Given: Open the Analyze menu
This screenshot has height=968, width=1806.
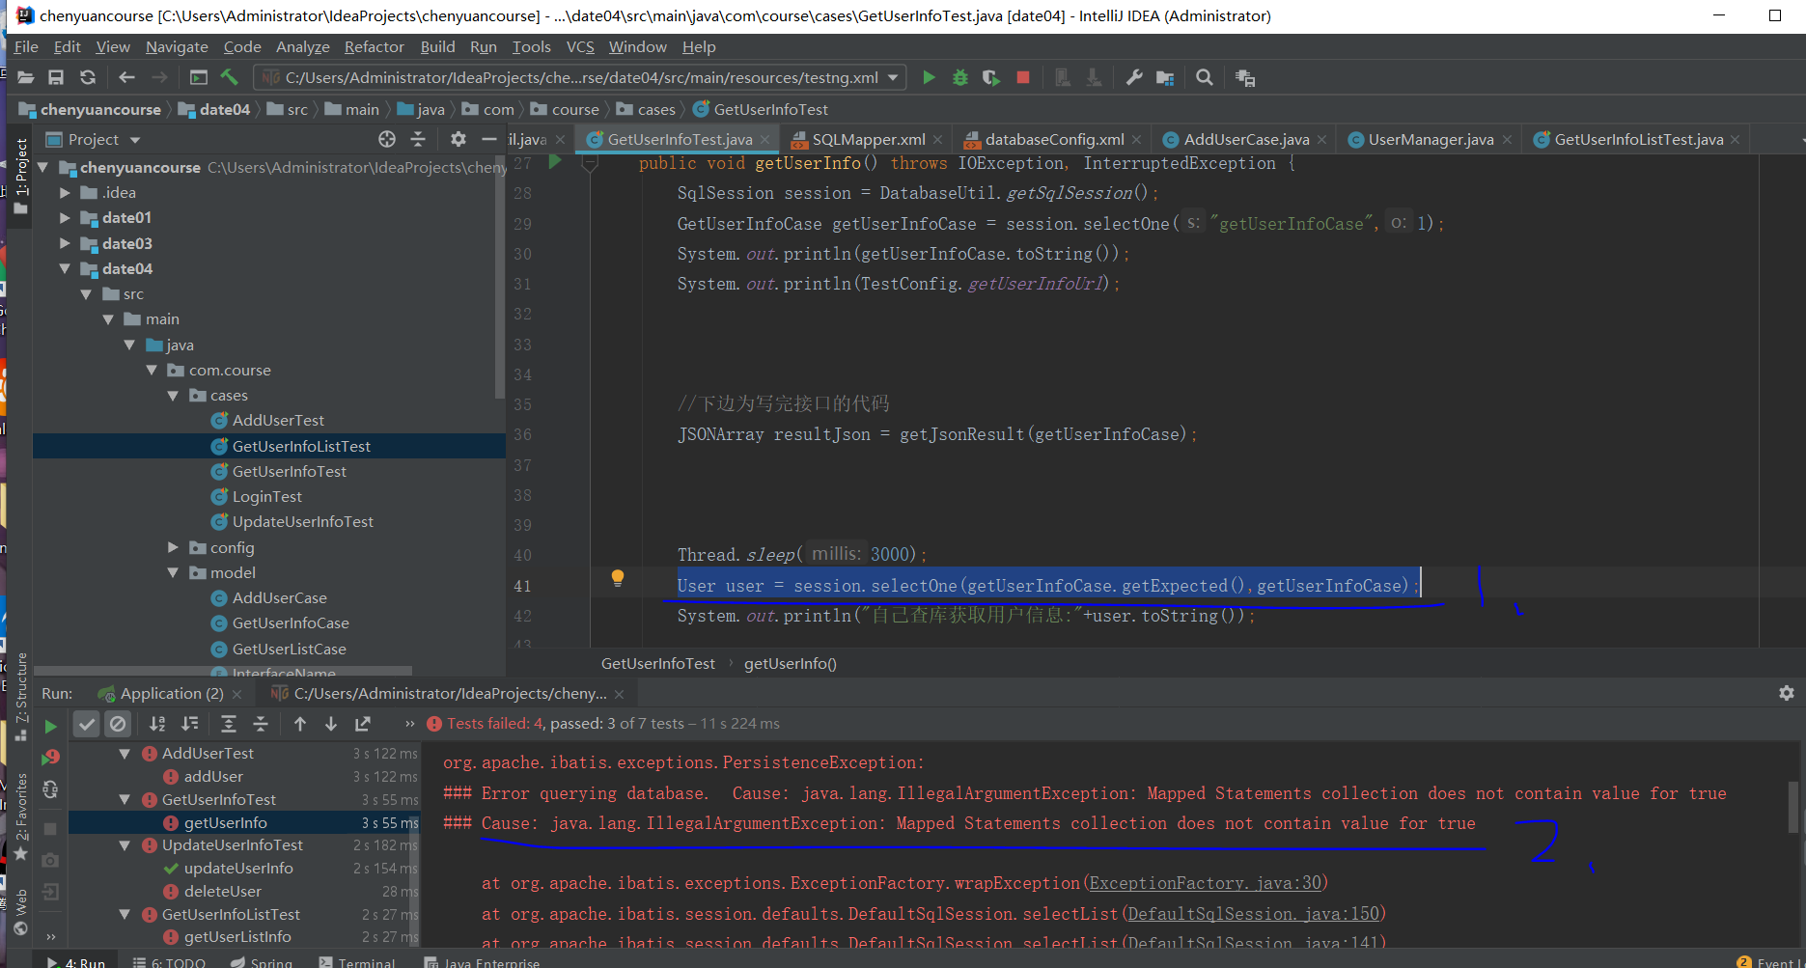Looking at the screenshot, I should 302,47.
